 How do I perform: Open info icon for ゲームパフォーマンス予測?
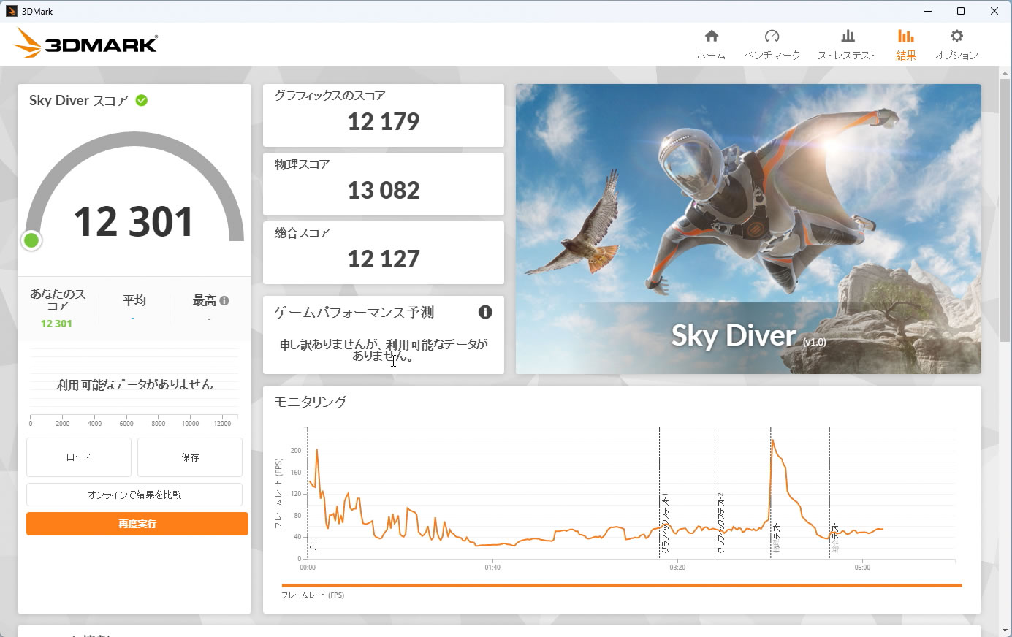485,312
